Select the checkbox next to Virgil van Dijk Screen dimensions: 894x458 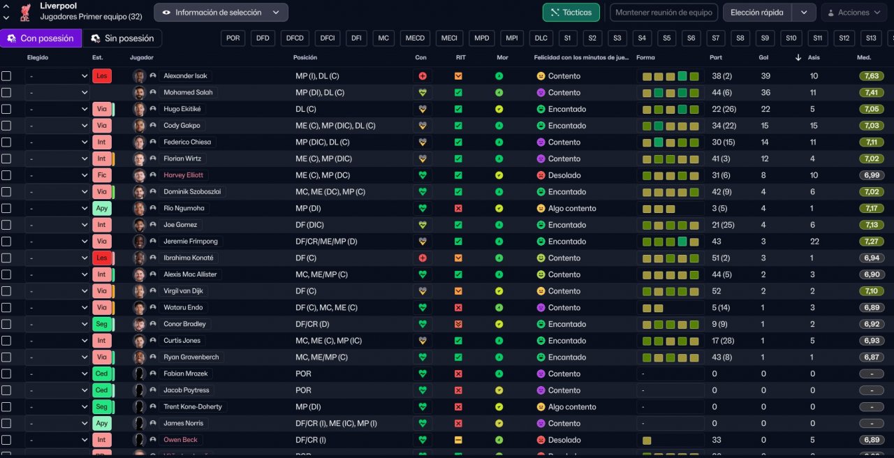(6, 291)
